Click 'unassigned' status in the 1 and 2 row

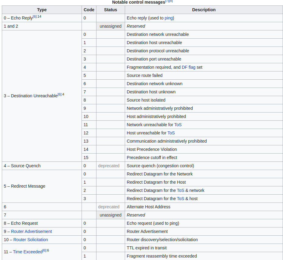110,26
